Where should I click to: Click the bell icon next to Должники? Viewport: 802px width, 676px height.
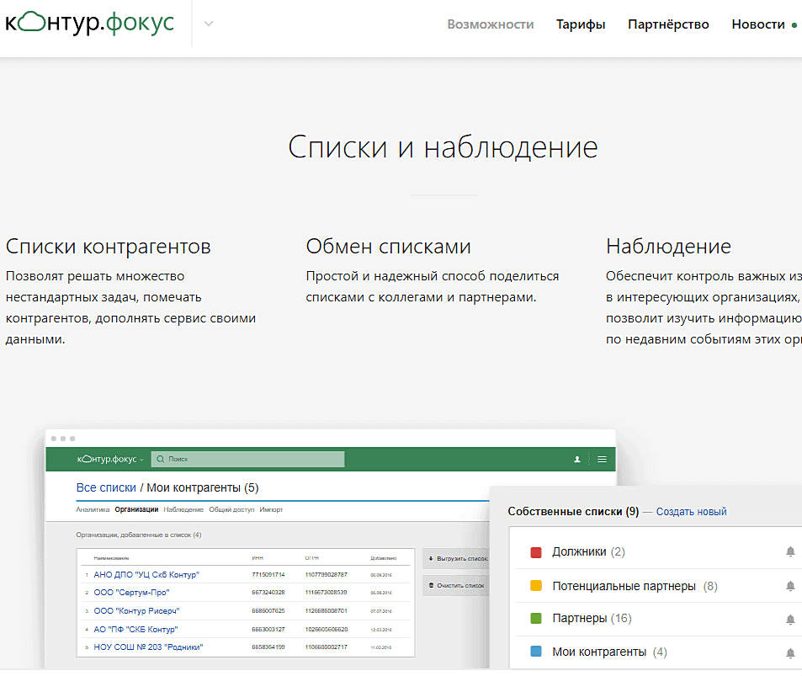tap(790, 552)
